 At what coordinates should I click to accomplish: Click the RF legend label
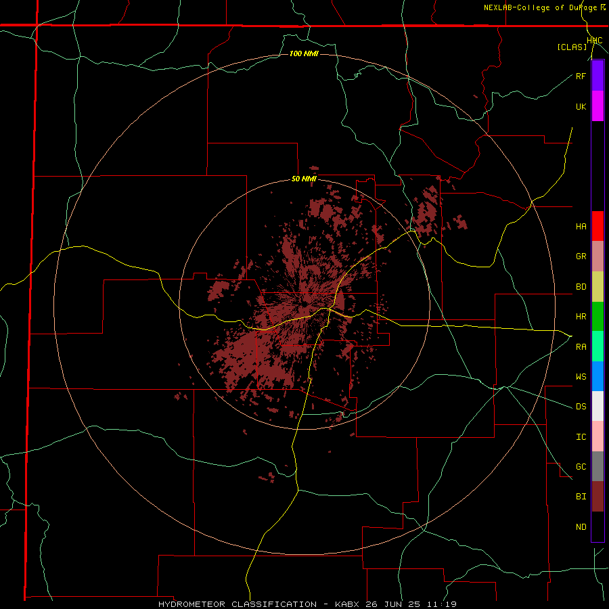(x=581, y=76)
